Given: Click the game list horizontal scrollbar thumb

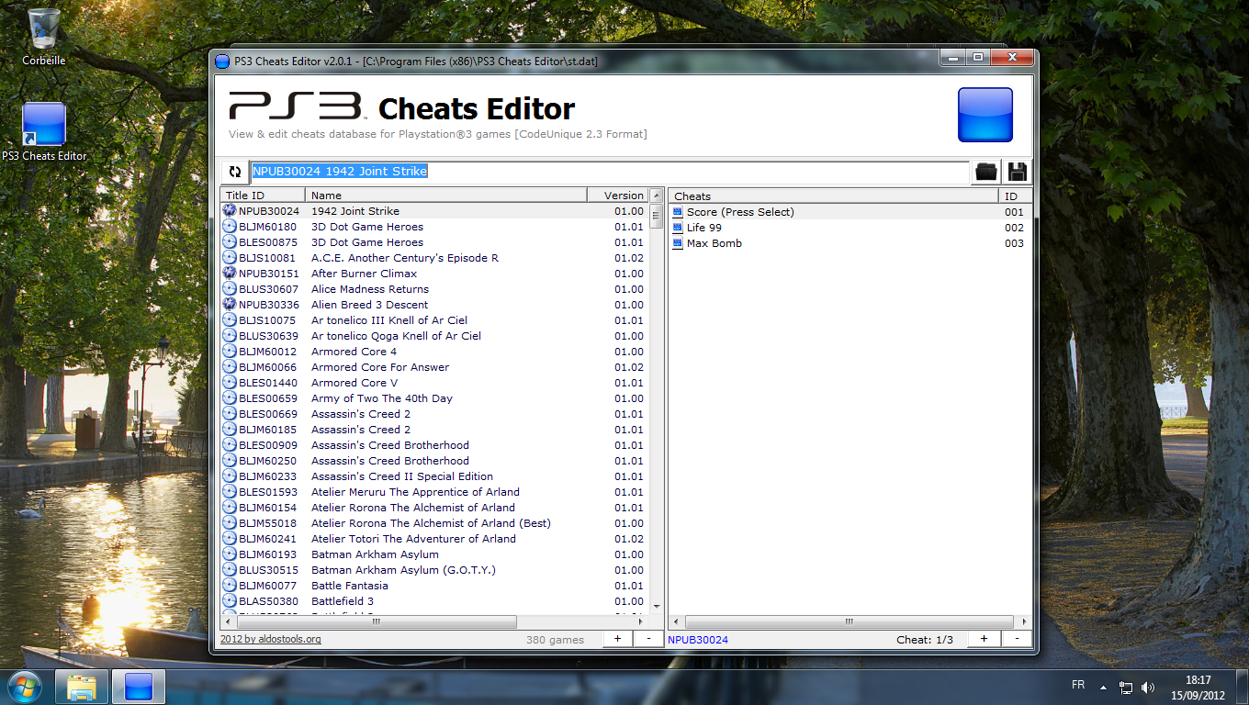Looking at the screenshot, I should pos(376,621).
